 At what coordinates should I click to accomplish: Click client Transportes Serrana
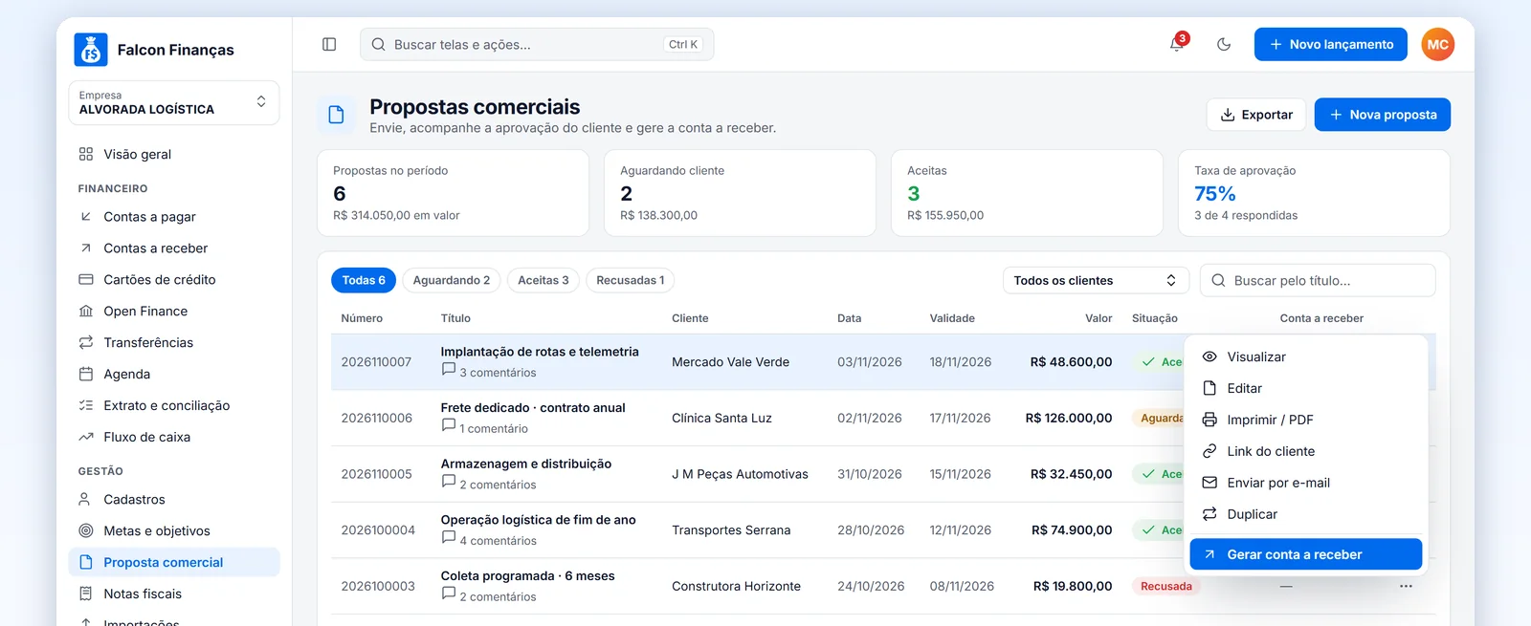point(731,530)
